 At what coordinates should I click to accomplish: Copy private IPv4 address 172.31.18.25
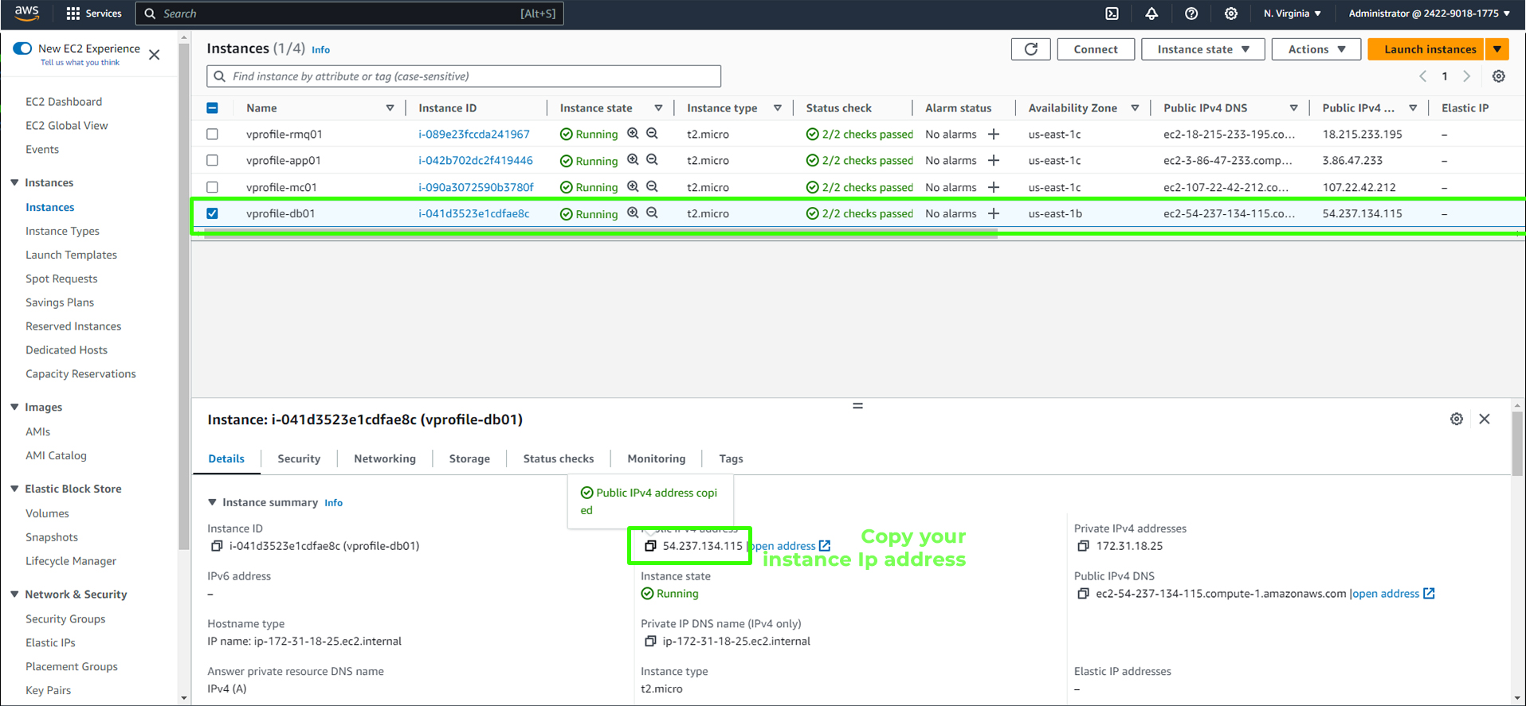tap(1083, 546)
